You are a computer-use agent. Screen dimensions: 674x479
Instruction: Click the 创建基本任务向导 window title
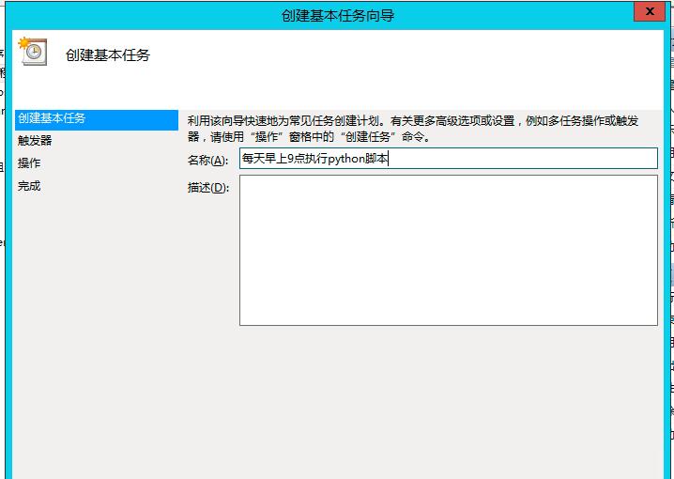point(337,15)
